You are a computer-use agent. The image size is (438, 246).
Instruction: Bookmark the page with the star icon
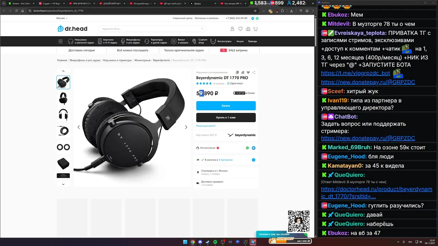[x=255, y=11]
